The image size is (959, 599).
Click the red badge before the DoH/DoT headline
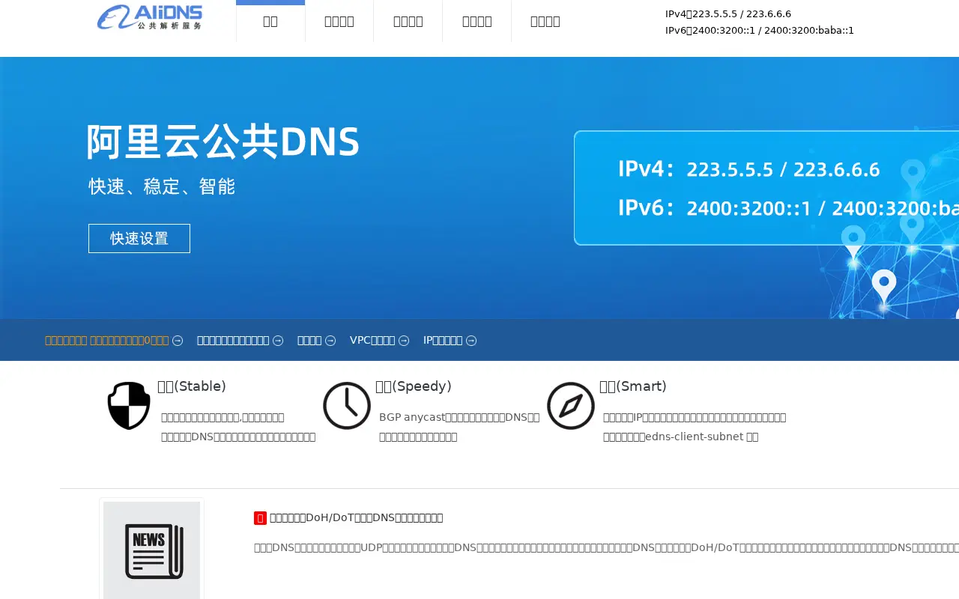tap(260, 518)
